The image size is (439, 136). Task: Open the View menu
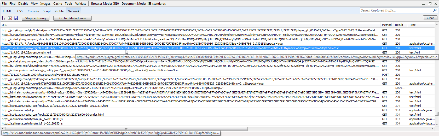click(34, 4)
